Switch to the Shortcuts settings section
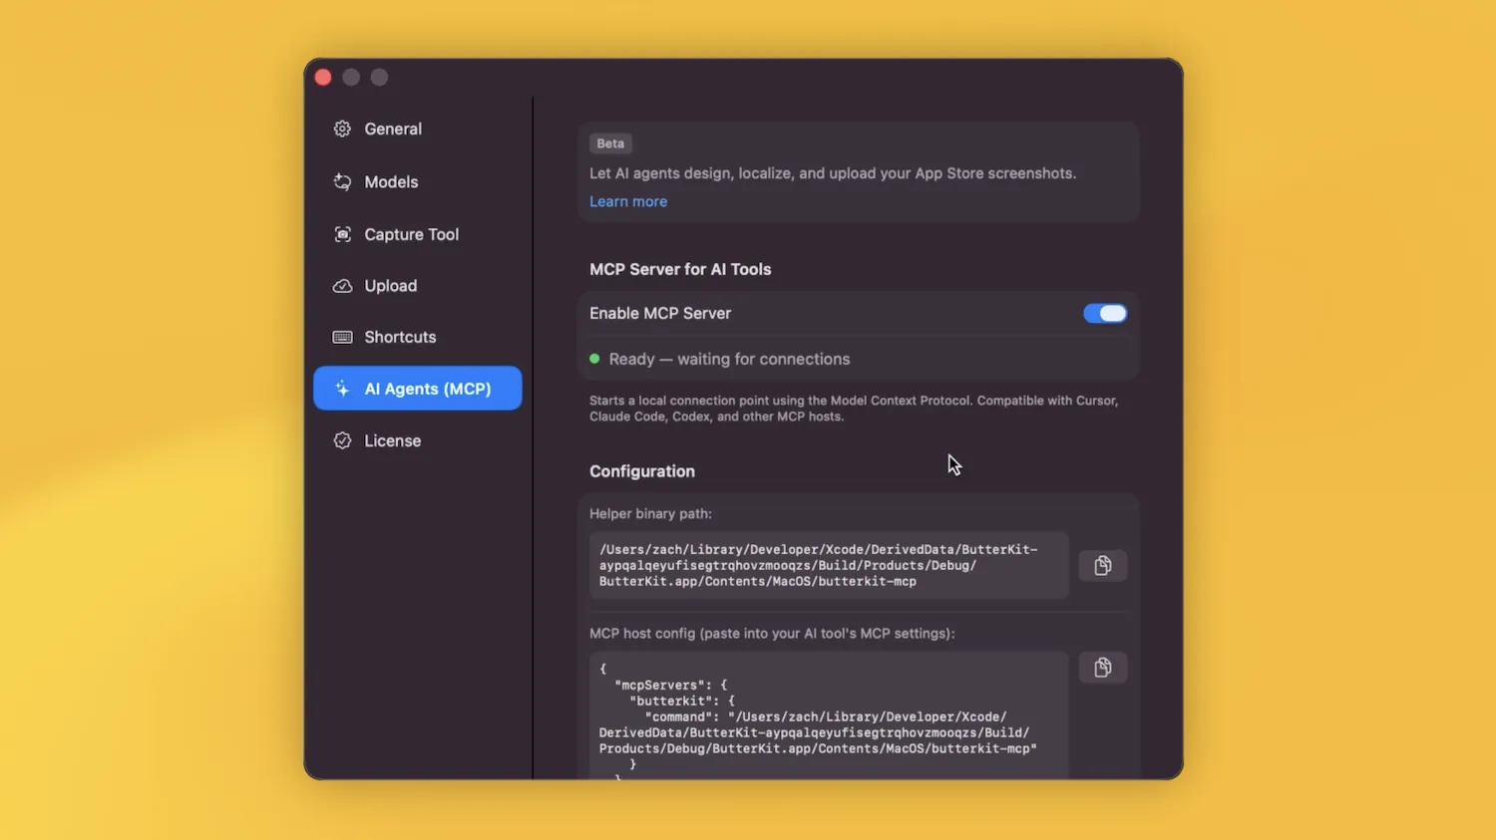This screenshot has height=840, width=1496. point(399,337)
